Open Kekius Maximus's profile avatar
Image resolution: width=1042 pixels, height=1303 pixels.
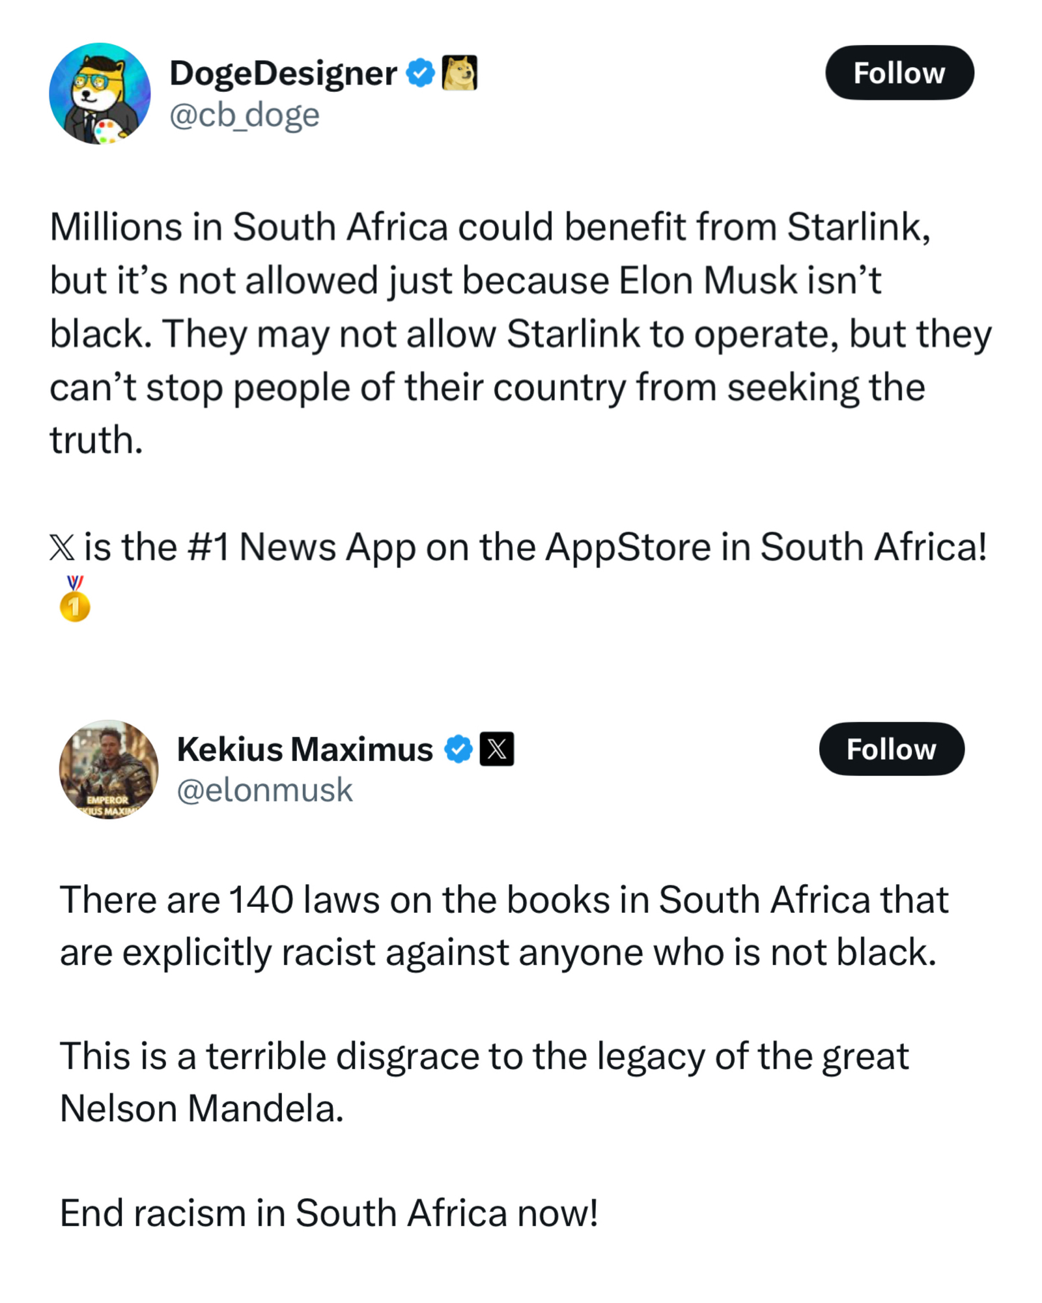(x=109, y=769)
